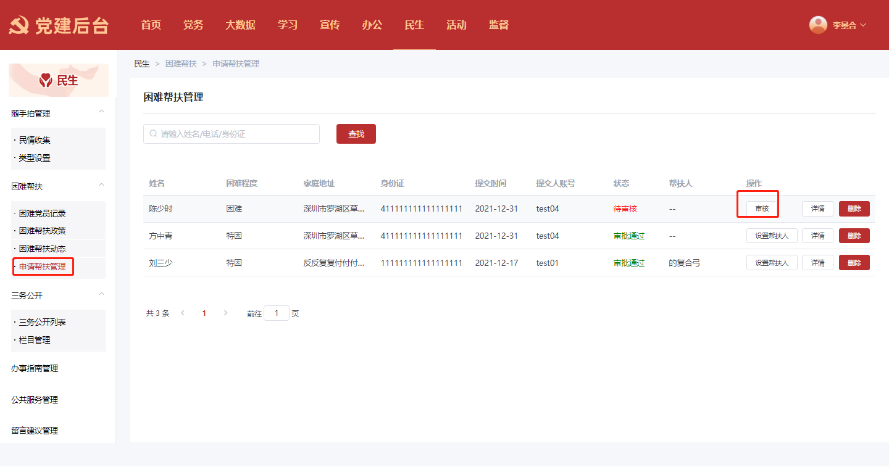Go to previous page arrow
The height and width of the screenshot is (467, 889).
183,313
